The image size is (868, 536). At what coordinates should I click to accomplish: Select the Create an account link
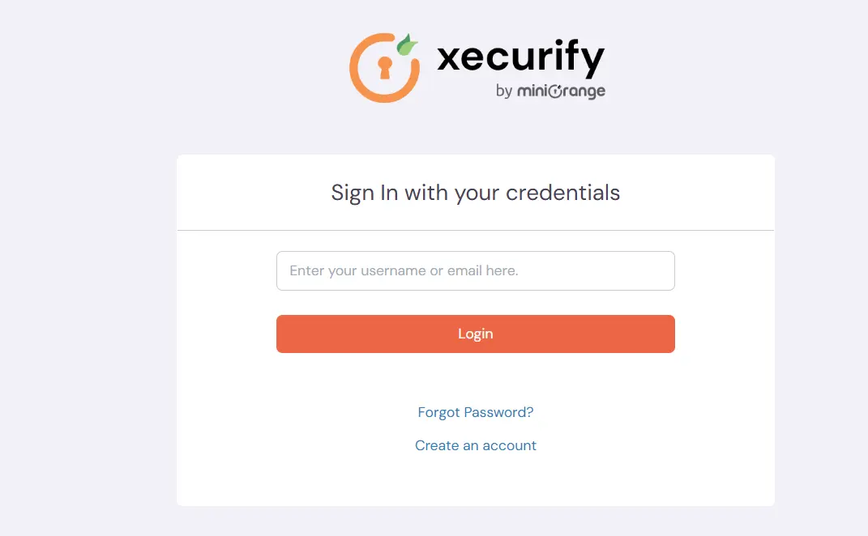point(475,445)
